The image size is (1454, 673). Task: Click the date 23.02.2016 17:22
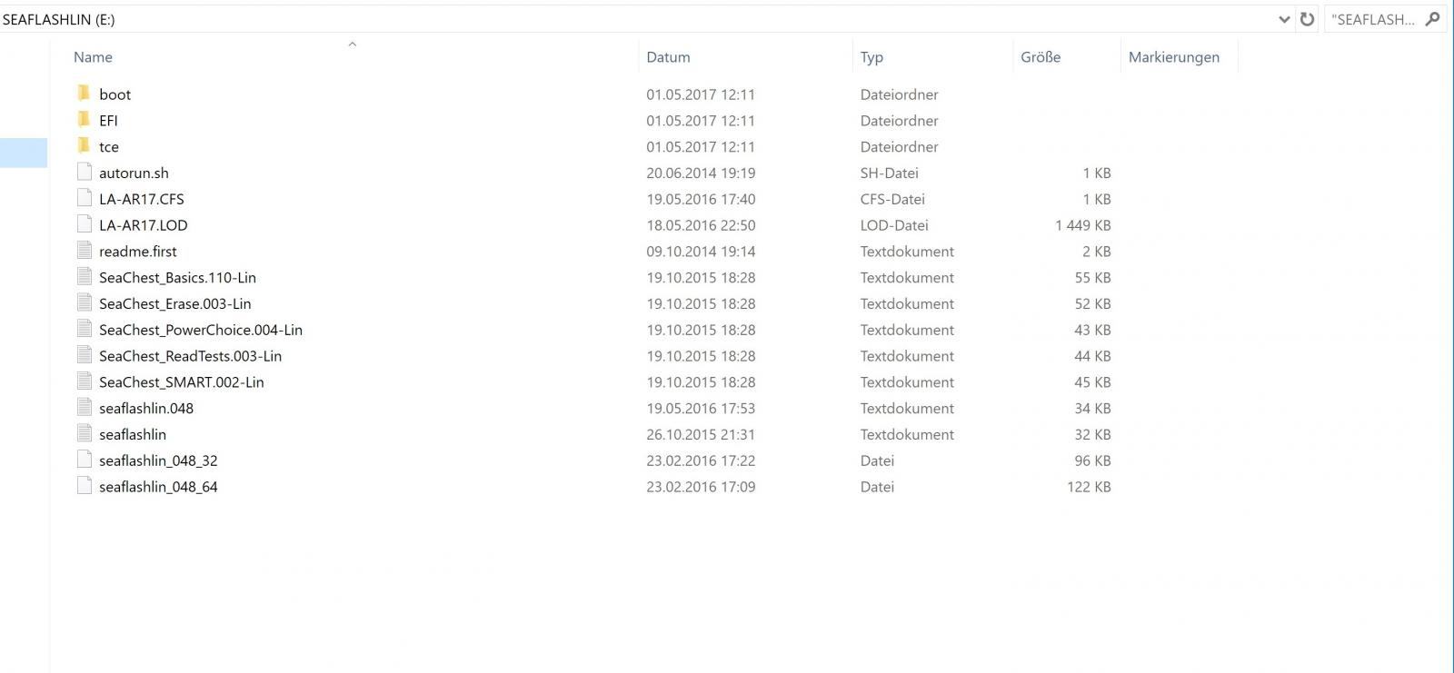pyautogui.click(x=701, y=460)
